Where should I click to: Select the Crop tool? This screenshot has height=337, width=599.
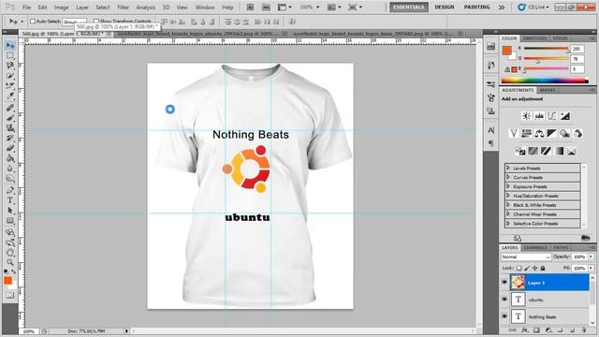[10, 85]
